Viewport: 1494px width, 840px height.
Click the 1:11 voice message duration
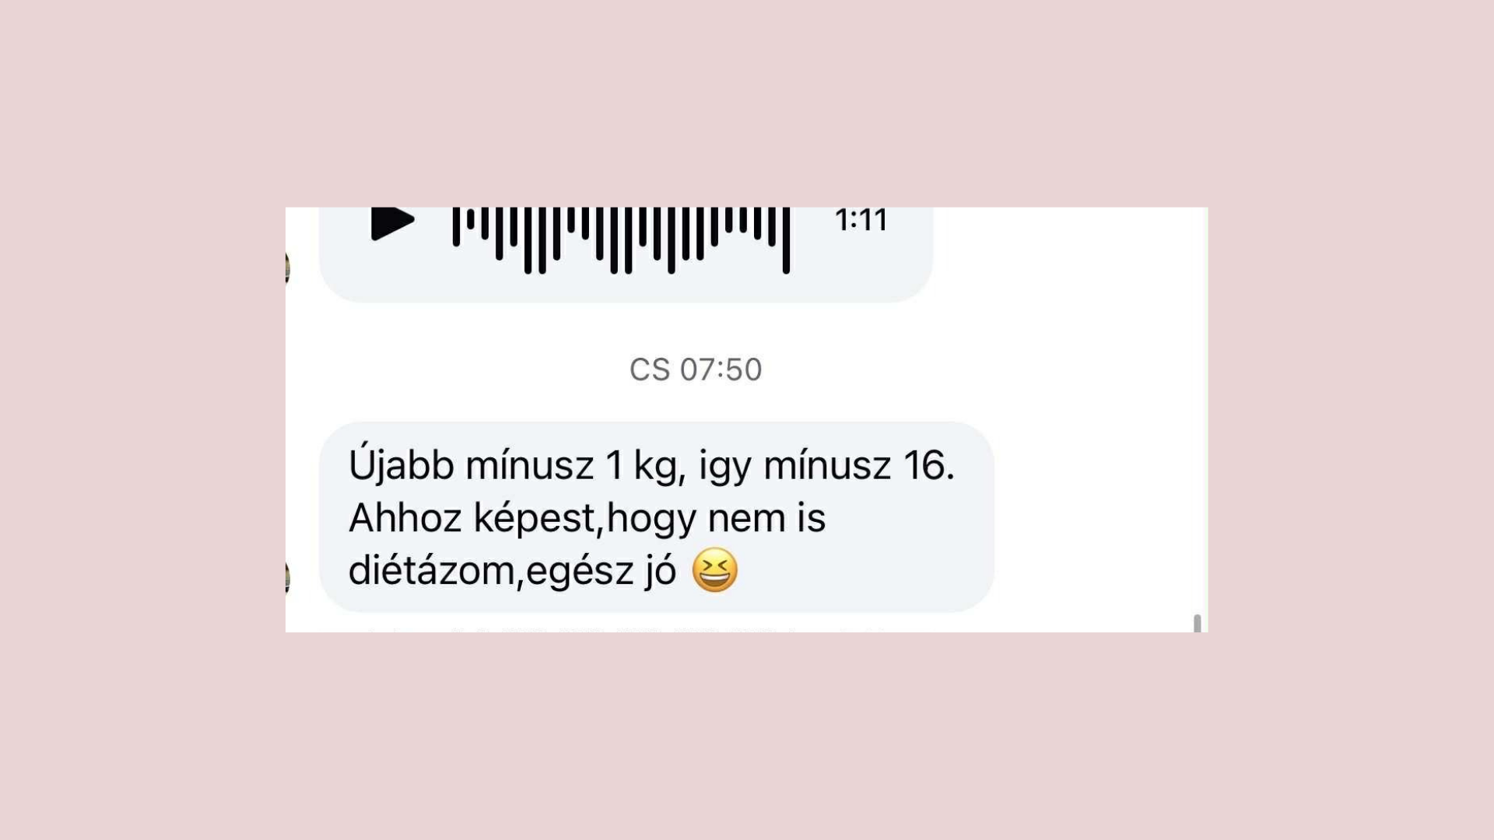[861, 220]
